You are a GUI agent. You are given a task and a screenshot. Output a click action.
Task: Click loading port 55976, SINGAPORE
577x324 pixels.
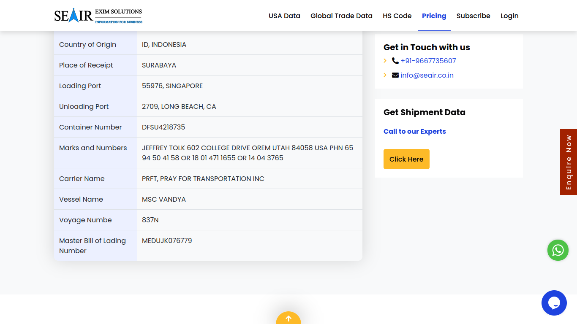pyautogui.click(x=172, y=86)
